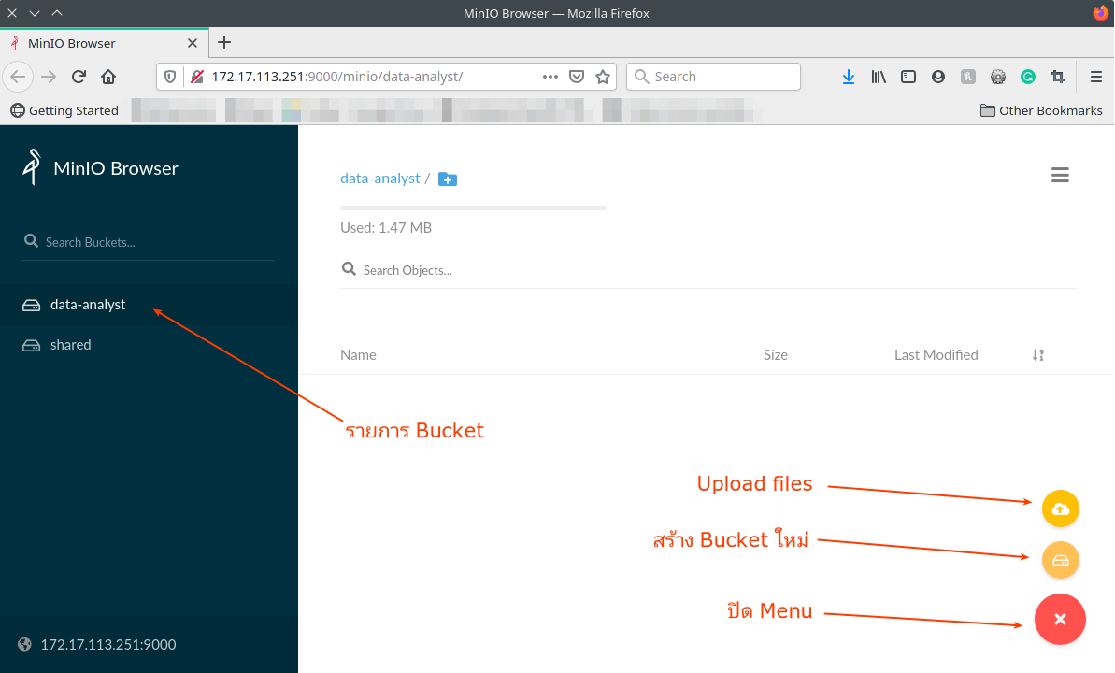The image size is (1115, 673).
Task: Sort objects by Name column header
Action: click(x=358, y=355)
